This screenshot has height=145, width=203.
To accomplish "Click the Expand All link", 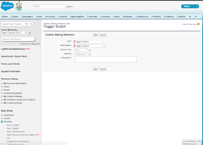I will 24,44.
